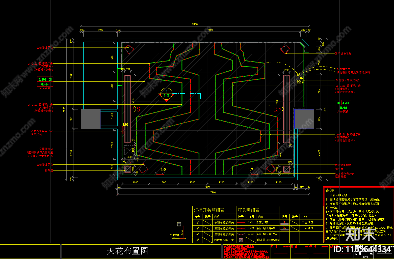Select the right diamond matrix screen strip
The width and height of the screenshot is (394, 259).
click(x=286, y=109)
